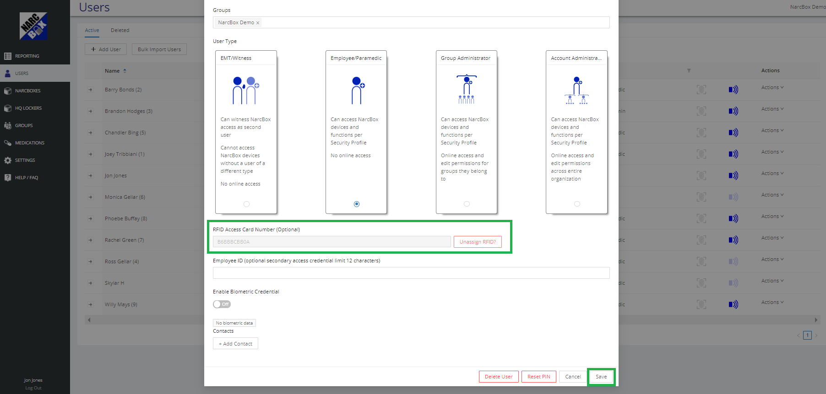Click RFID signal icon in Skylar H row

(734, 283)
